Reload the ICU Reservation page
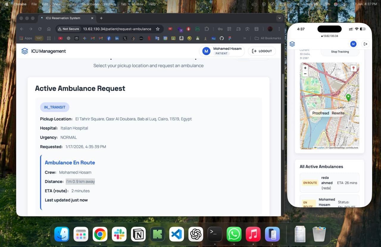This screenshot has width=381, height=247. tap(40, 29)
